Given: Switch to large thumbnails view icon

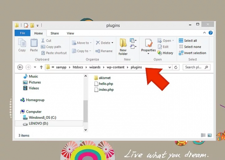Looking at the screenshot, I should click(209, 136).
